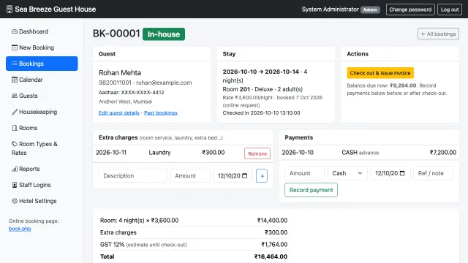Click the Bookings list icon
The height and width of the screenshot is (263, 468).
15,64
